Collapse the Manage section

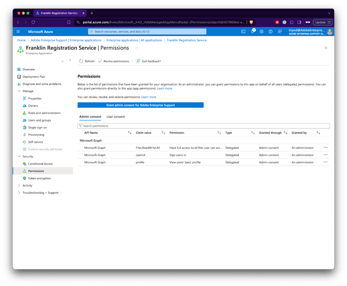click(19, 91)
